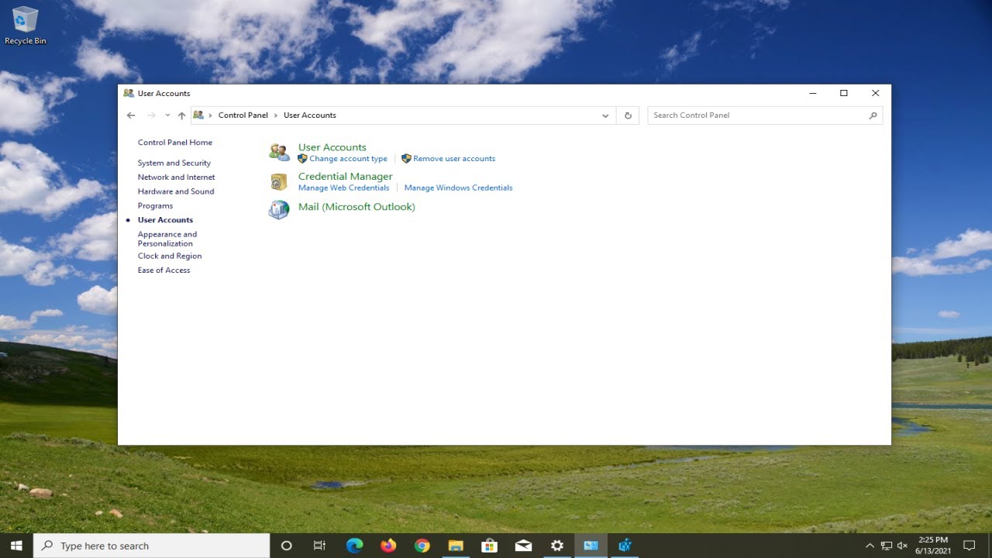Open Settings gear in the taskbar
The height and width of the screenshot is (558, 992).
click(x=556, y=546)
